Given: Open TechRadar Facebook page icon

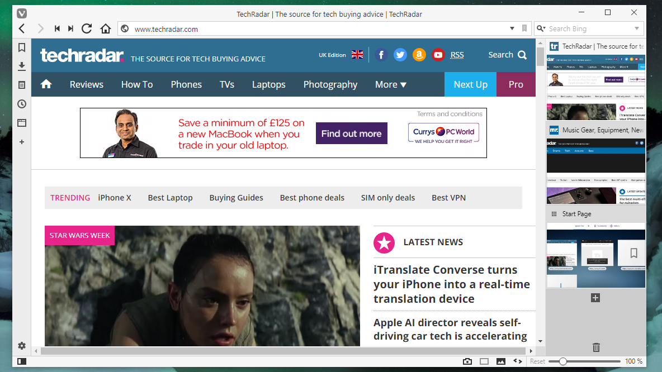Looking at the screenshot, I should point(381,55).
